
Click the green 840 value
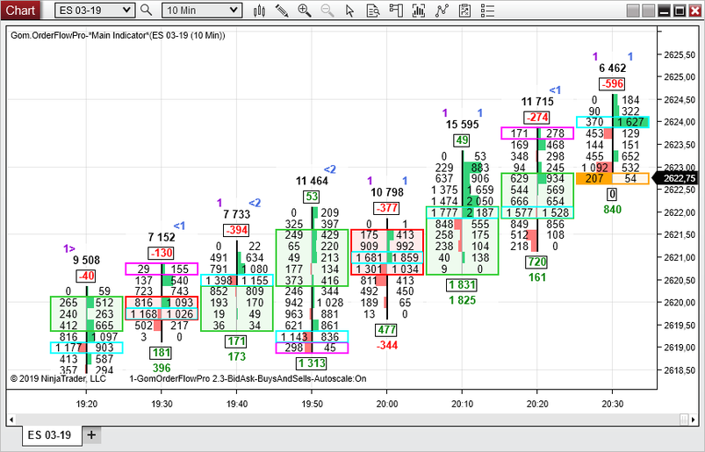coord(613,210)
